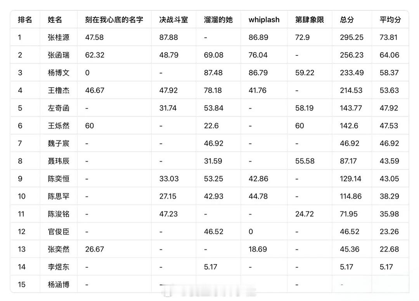The height and width of the screenshot is (301, 419).
Task: Click the total score 256.23
Action: 352,55
